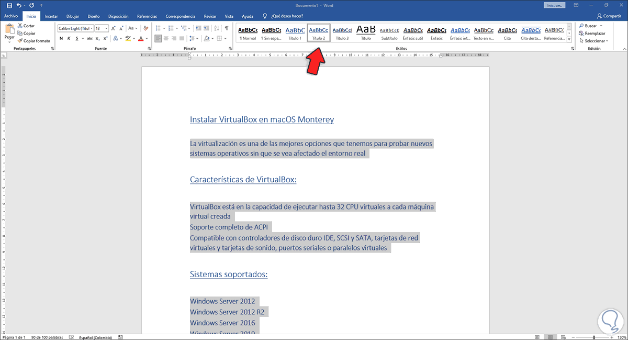Toggle show paragraph marks (¶)

227,28
